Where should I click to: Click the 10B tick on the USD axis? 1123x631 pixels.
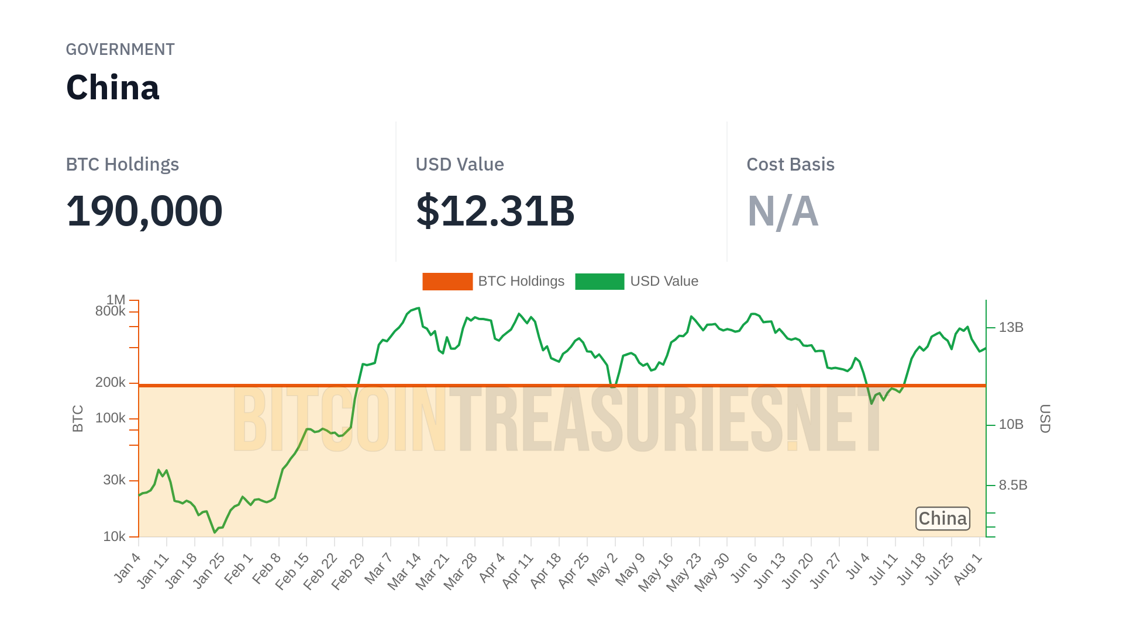[x=1011, y=424]
